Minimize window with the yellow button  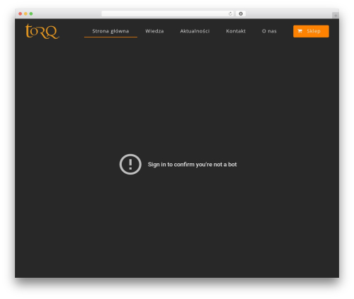pos(25,13)
